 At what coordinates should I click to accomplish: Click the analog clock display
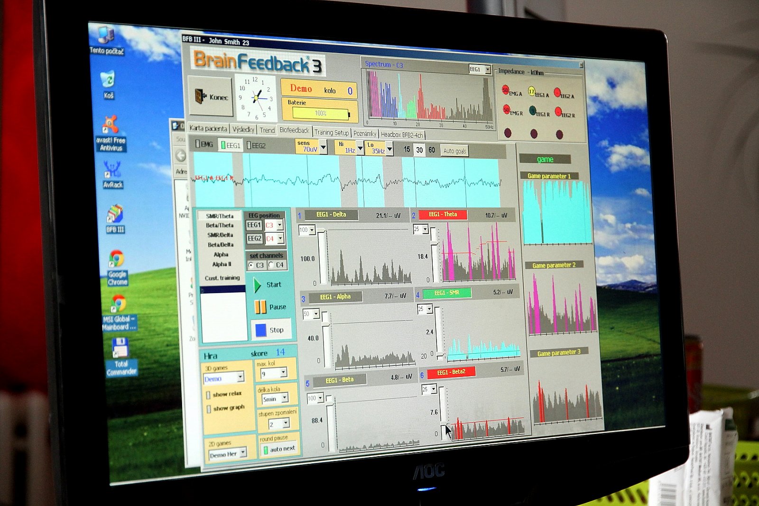(x=256, y=98)
